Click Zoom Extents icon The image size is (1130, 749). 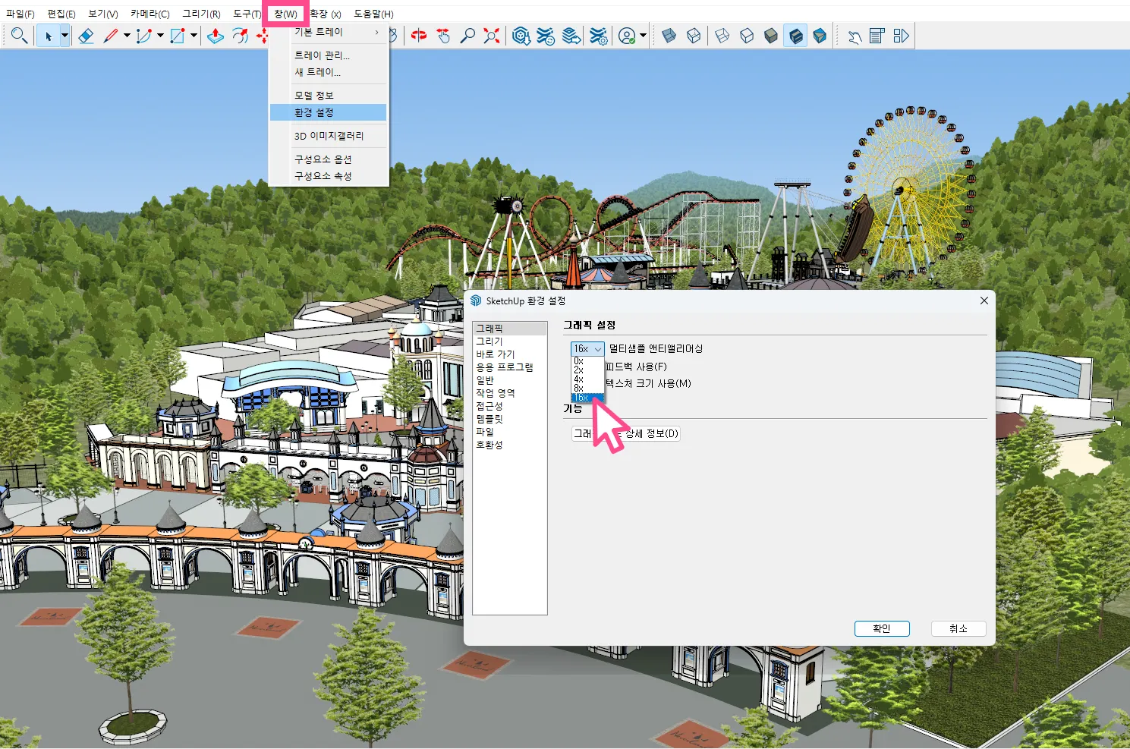click(x=492, y=36)
